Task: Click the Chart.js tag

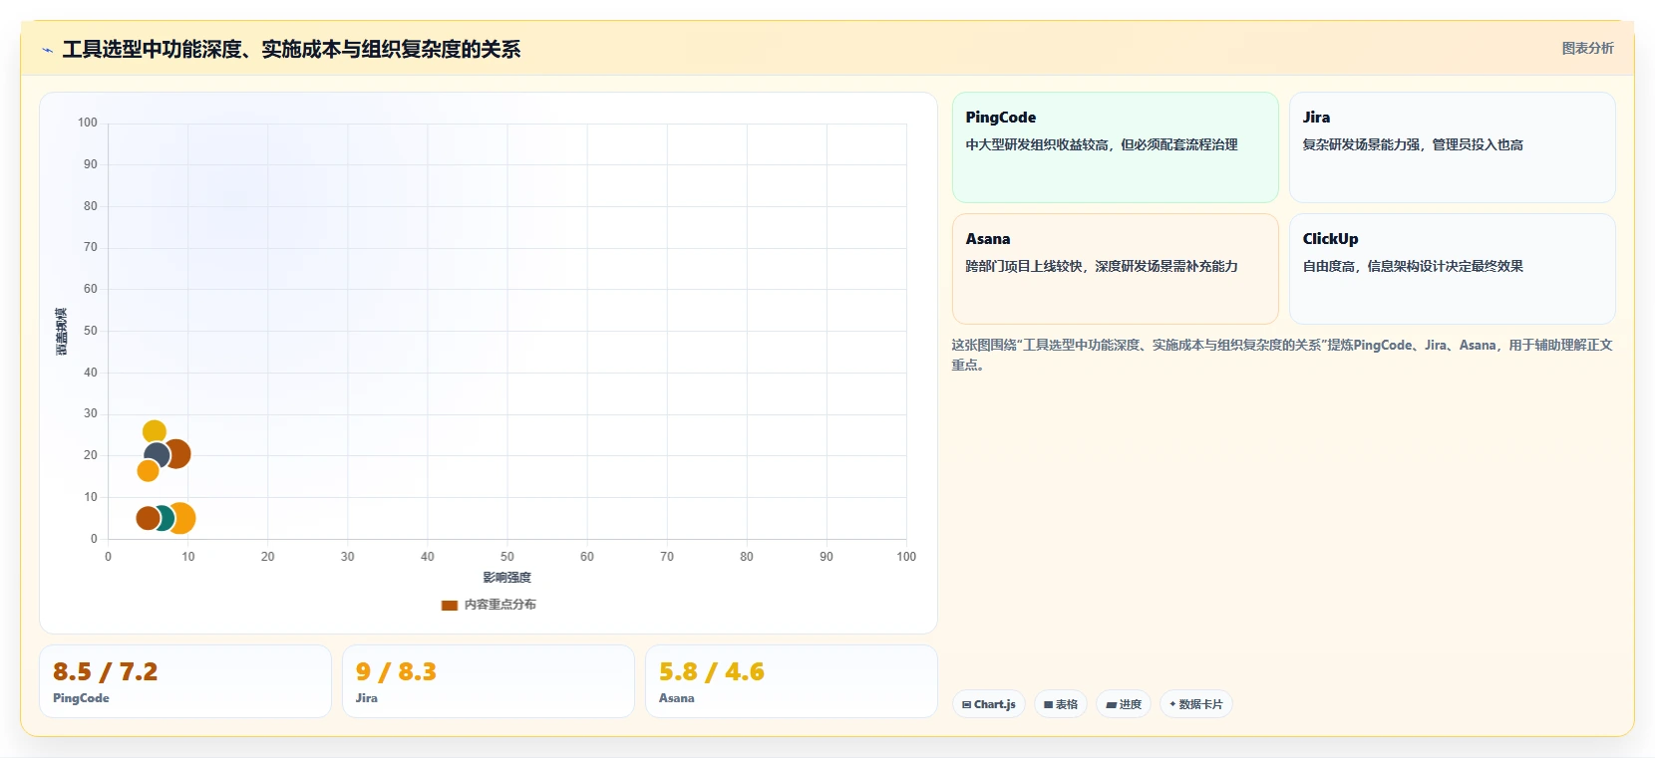Action: pyautogui.click(x=989, y=704)
